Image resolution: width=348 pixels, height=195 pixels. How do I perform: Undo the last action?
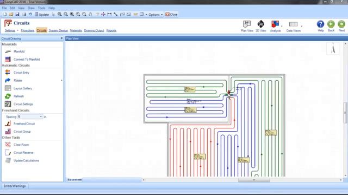click(30, 15)
